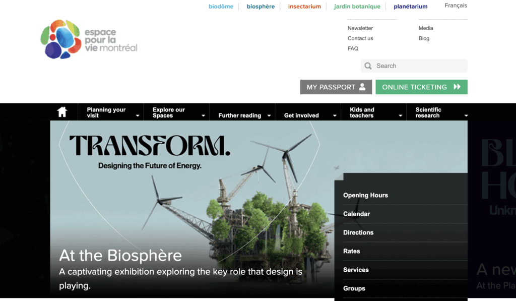Open Rates in quick links
This screenshot has width=516, height=301.
click(x=351, y=251)
